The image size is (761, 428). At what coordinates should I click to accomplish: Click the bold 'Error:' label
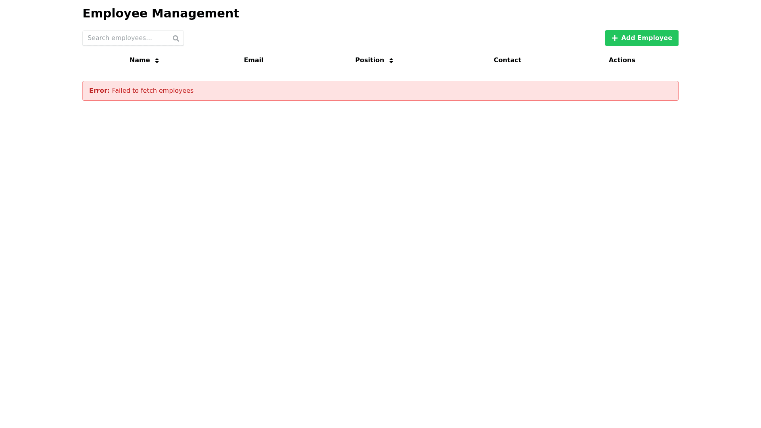99,91
